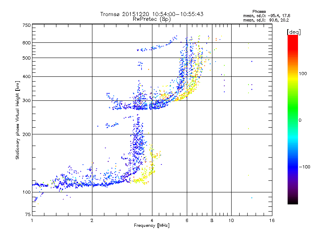320x240 pixels.
Task: Click the phase colorbar gradient
Action: pos(293,119)
